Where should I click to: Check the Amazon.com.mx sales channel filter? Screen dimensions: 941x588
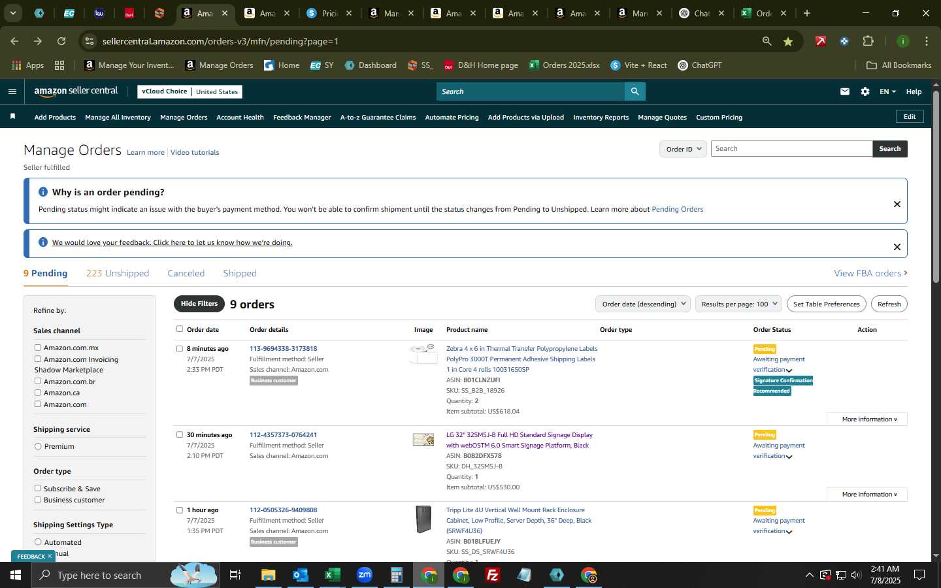pyautogui.click(x=38, y=348)
